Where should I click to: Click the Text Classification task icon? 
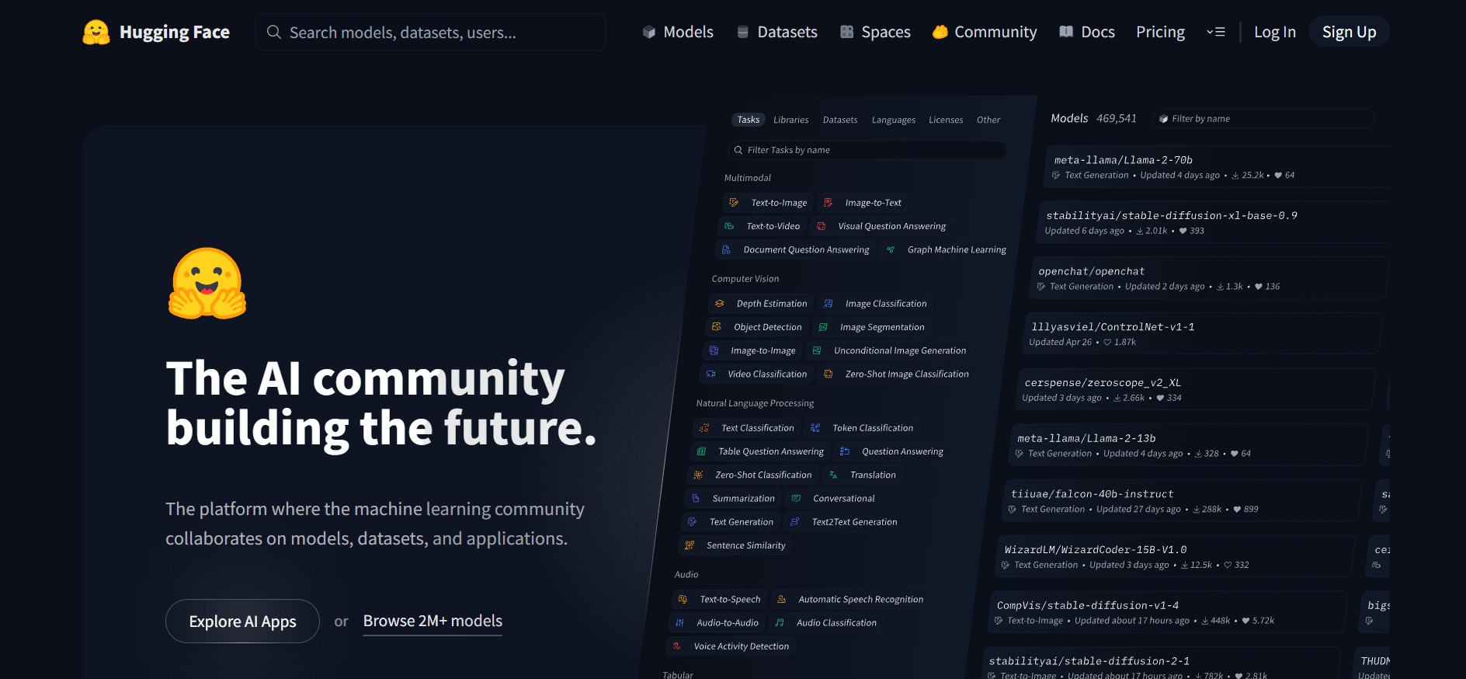[x=704, y=428]
